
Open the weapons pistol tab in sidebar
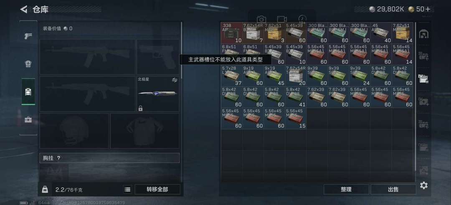(x=28, y=36)
